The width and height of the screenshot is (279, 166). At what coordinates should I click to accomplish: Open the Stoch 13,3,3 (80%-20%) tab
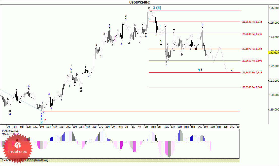(33, 160)
